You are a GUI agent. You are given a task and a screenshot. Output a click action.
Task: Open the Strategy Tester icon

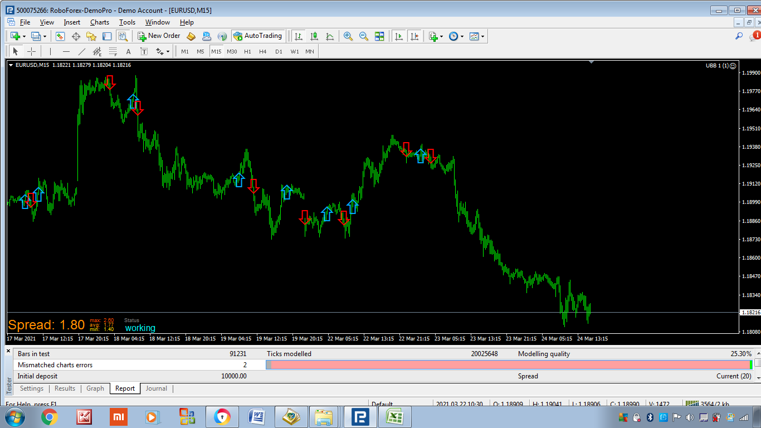(x=123, y=36)
